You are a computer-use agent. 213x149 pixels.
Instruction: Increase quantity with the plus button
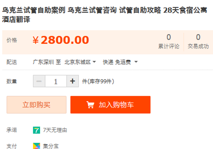tap(72, 81)
